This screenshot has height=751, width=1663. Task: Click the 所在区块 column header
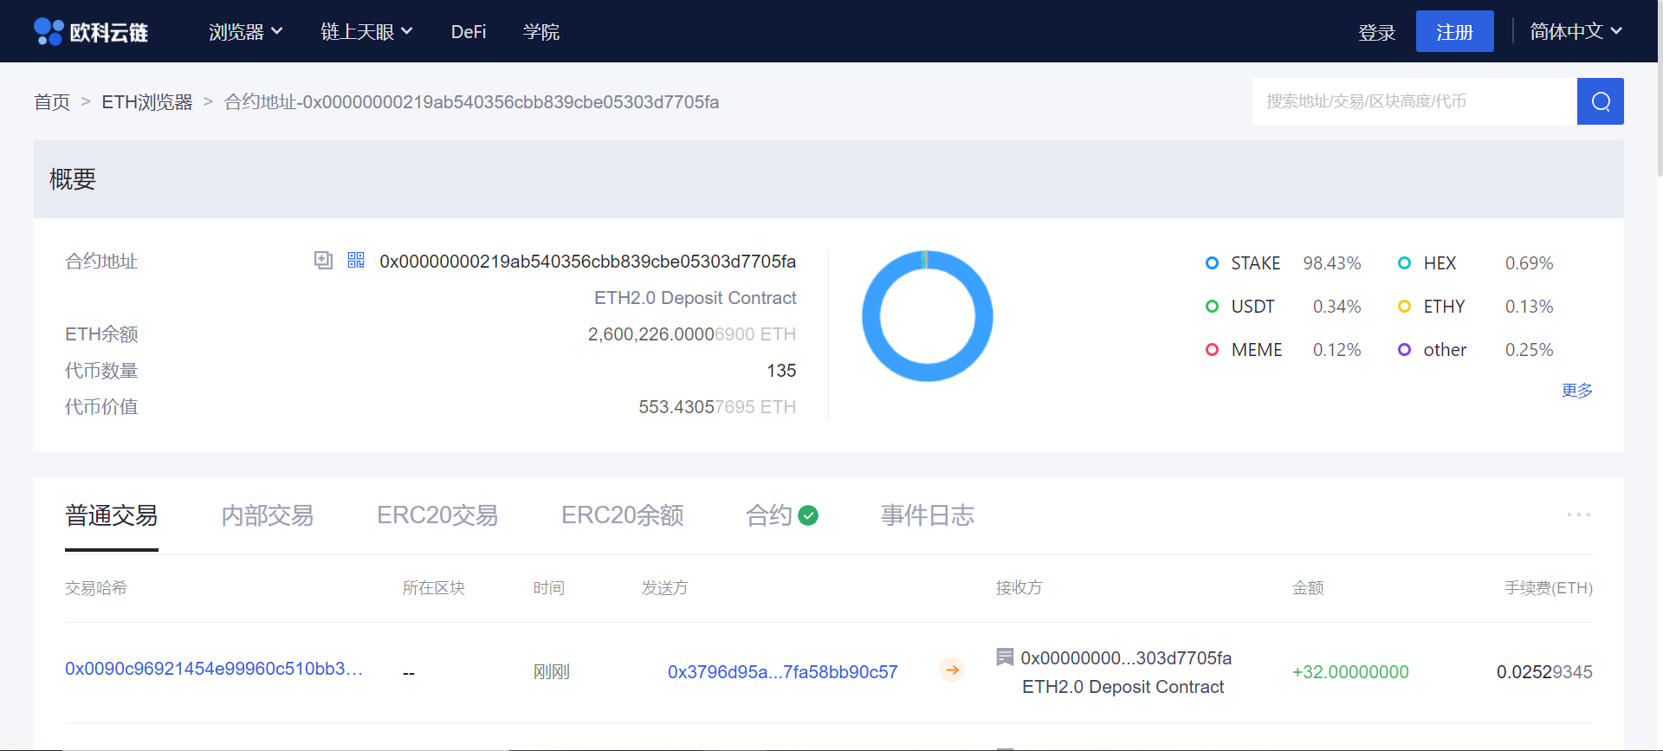[434, 588]
